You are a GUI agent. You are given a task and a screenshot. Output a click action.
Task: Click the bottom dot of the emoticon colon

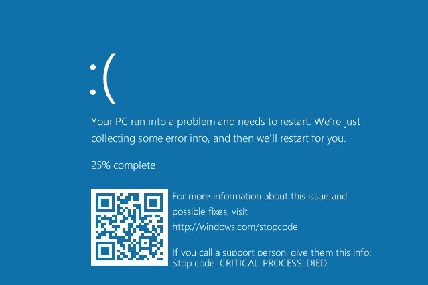[93, 92]
